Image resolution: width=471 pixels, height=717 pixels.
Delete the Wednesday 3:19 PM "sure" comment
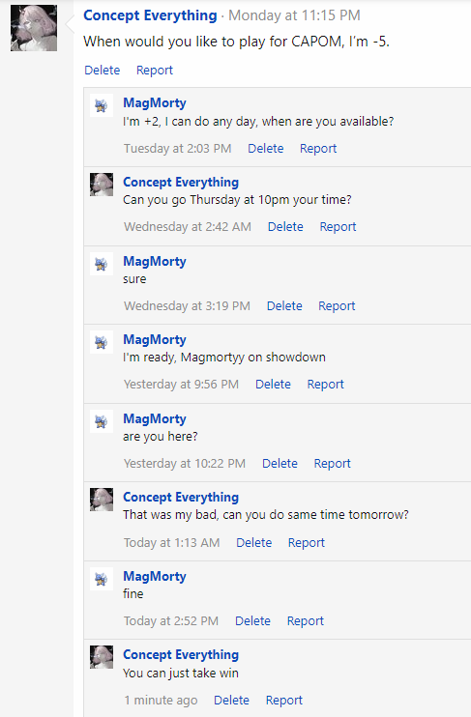[284, 306]
